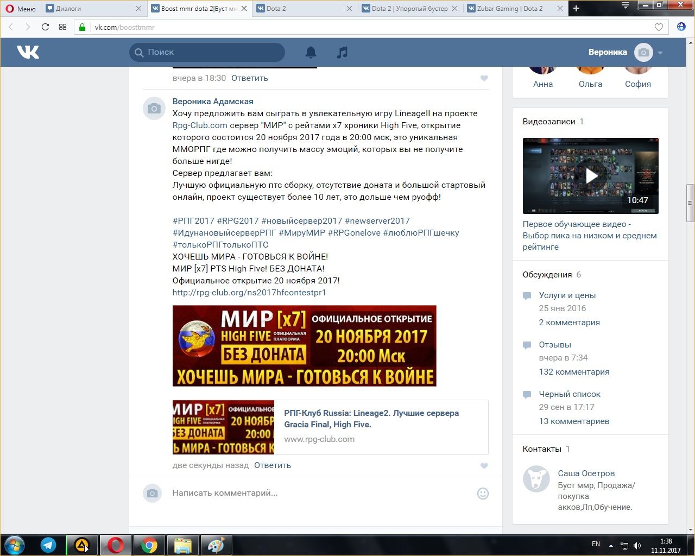Expand the Вероника profile dropdown arrow
Screen dimensions: 695x556
click(x=660, y=53)
